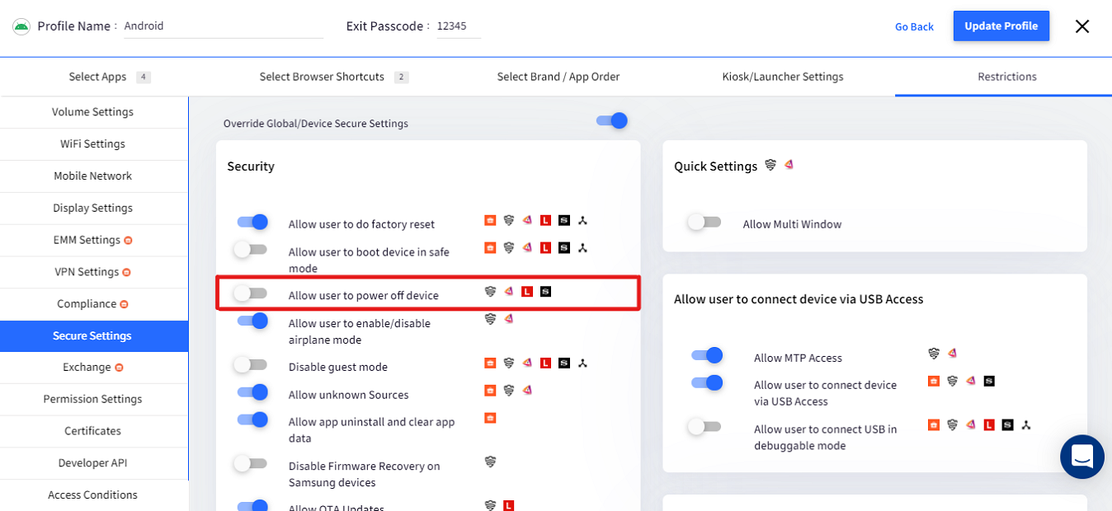
Task: Turn off enable/disable airplane mode switch
Action: coord(252,321)
